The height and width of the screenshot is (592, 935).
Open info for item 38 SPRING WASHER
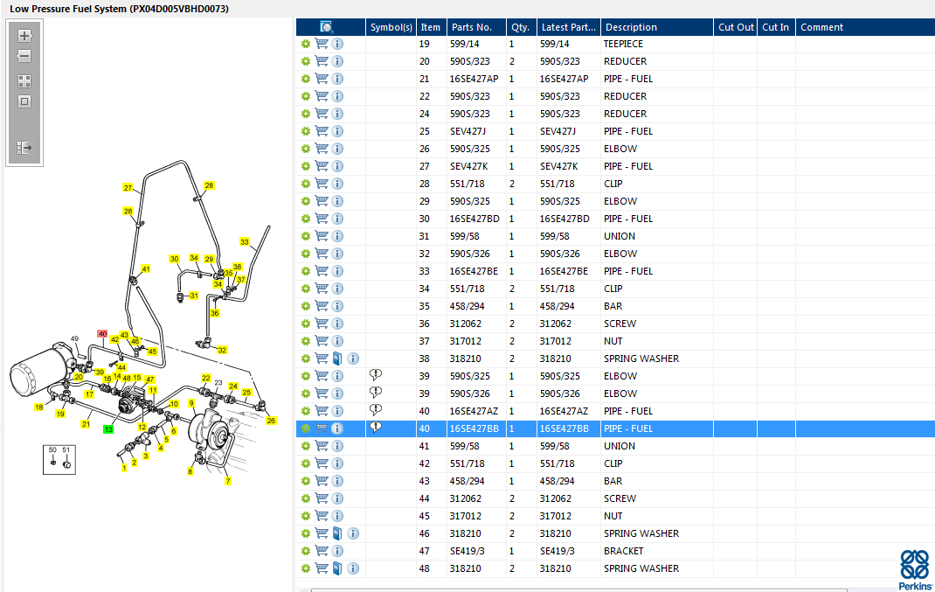tap(353, 359)
